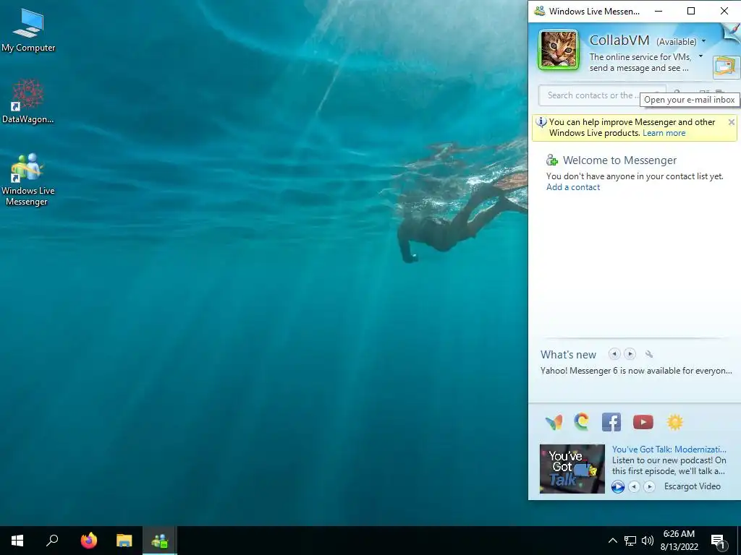Open File Explorer from the taskbar
The height and width of the screenshot is (555, 741).
click(x=124, y=541)
